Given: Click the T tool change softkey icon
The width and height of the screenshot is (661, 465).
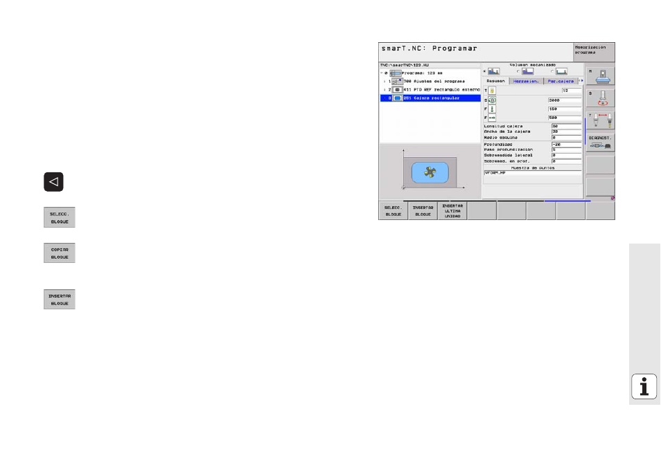Looking at the screenshot, I should (x=600, y=121).
